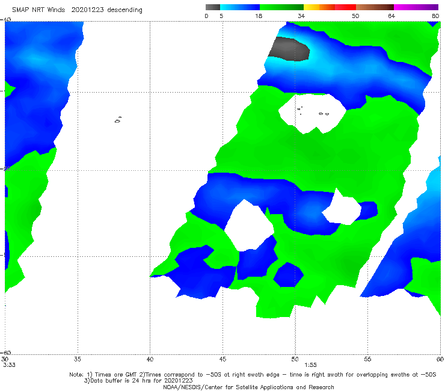Screen dimensions: 445x391
Task: Click the color bar scale label "34"
Action: click(301, 16)
